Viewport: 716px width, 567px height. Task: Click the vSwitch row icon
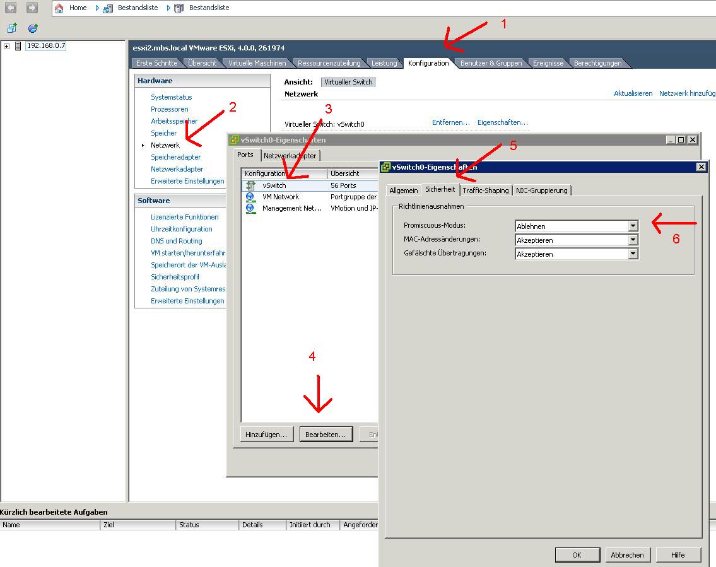pyautogui.click(x=250, y=185)
